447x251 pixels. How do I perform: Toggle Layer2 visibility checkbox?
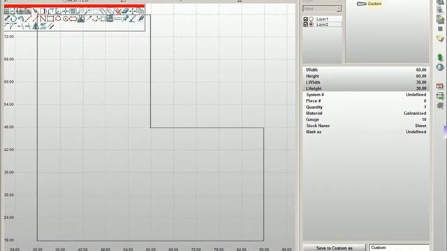tap(306, 24)
